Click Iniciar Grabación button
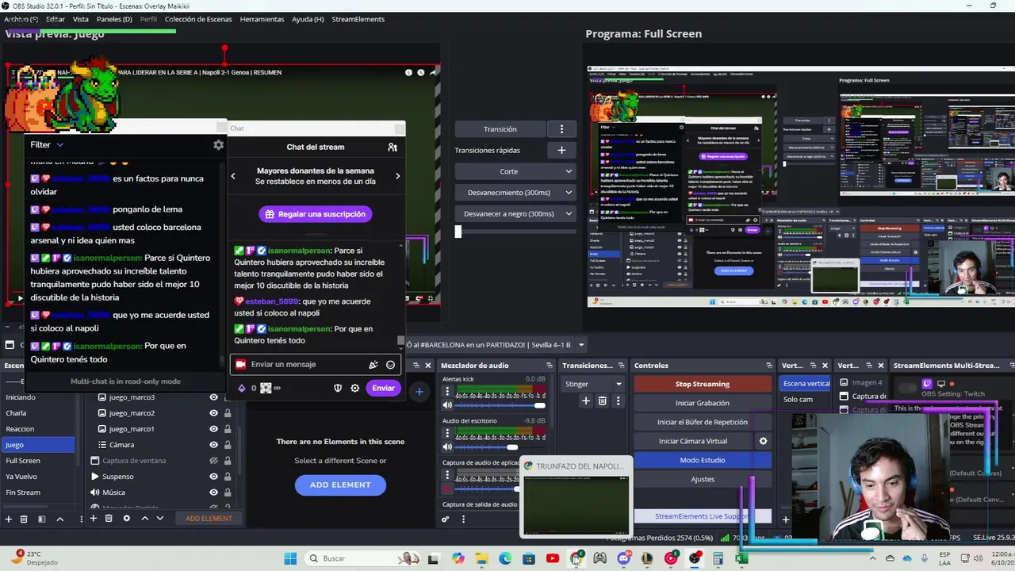 (x=703, y=403)
